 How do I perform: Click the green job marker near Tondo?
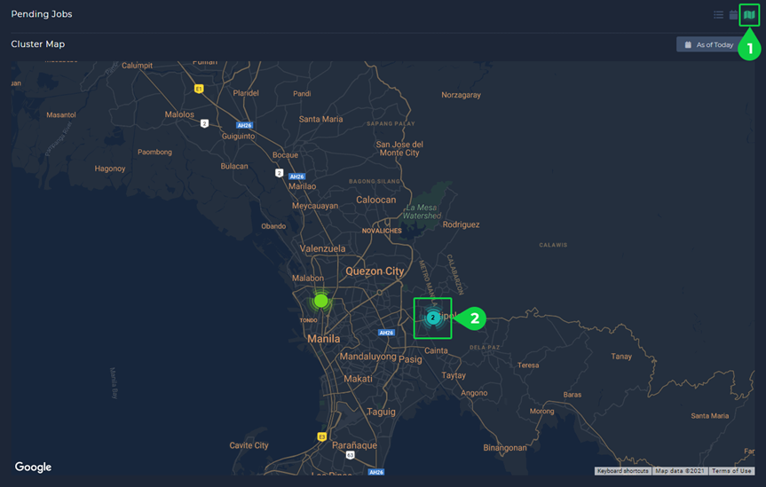(321, 301)
